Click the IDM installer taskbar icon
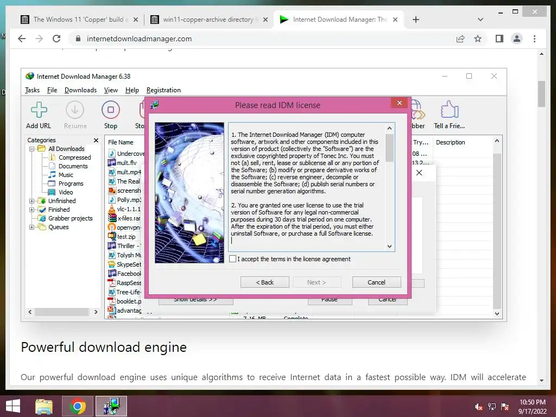Viewport: 556px width, 417px height. click(111, 406)
